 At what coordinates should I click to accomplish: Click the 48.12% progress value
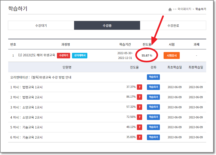point(131,127)
